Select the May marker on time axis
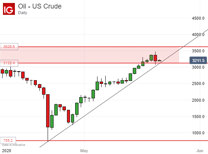Screen dimensions: 208x154 point(84,151)
